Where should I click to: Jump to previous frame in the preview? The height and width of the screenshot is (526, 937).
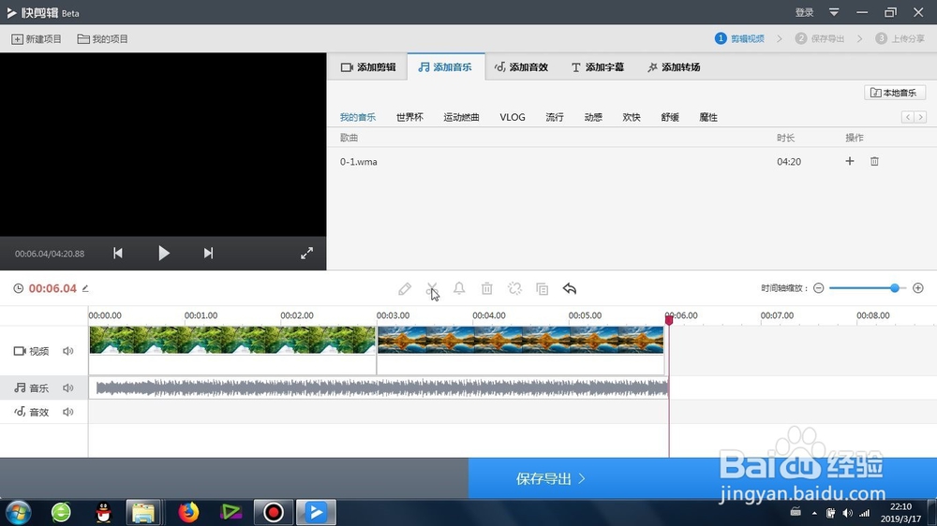[118, 253]
